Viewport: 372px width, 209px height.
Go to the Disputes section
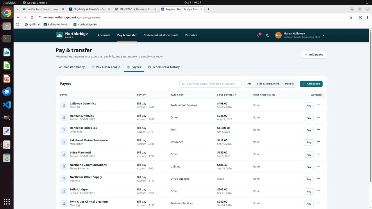coord(191,35)
